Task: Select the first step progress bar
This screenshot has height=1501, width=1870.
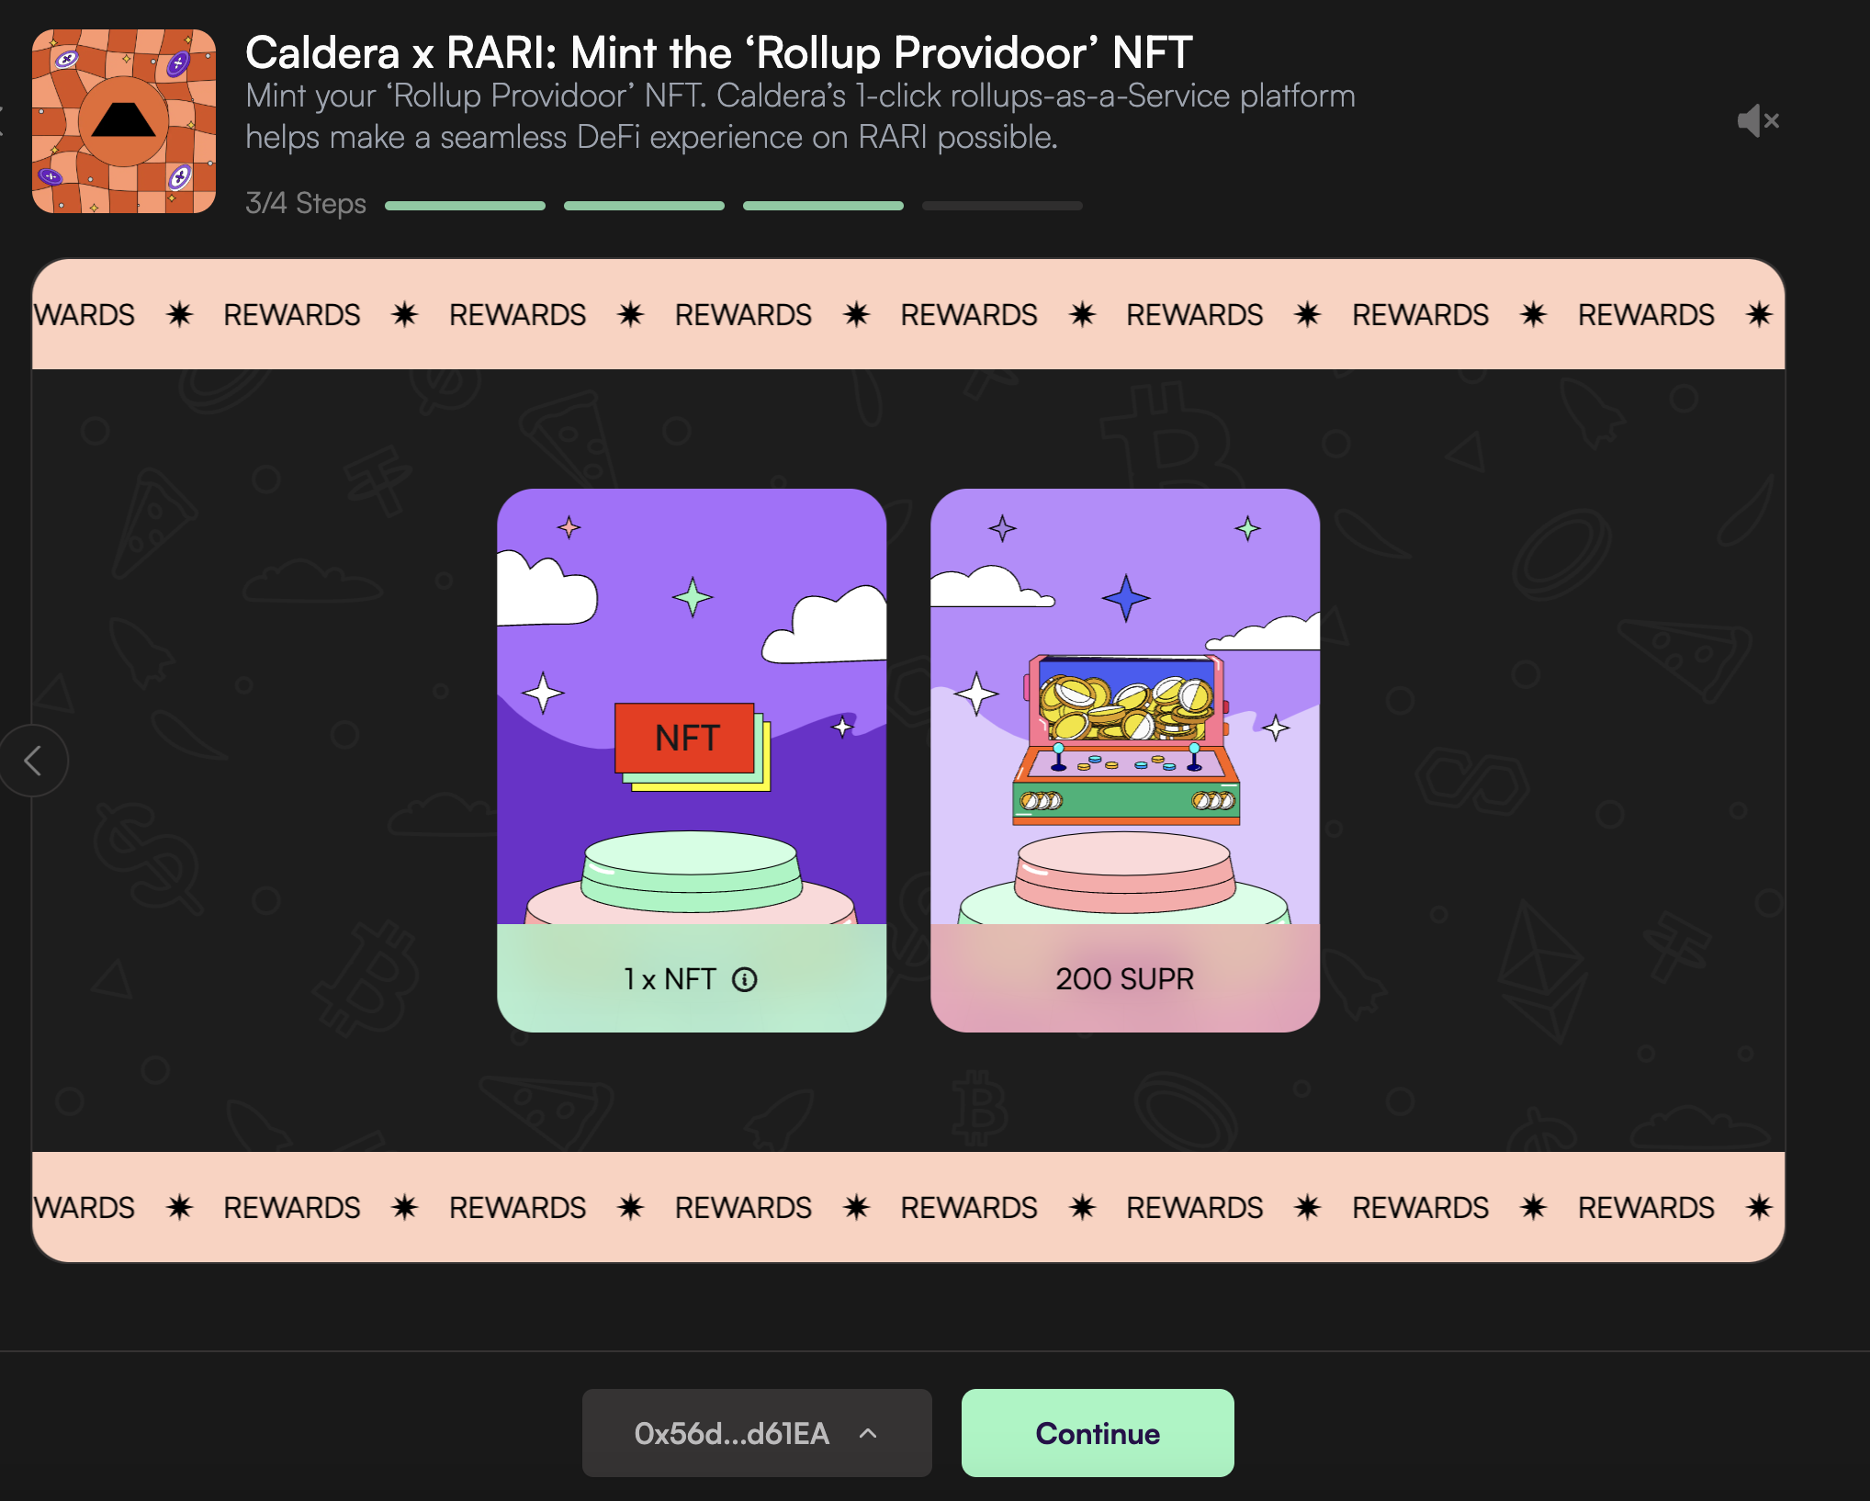Action: [465, 206]
